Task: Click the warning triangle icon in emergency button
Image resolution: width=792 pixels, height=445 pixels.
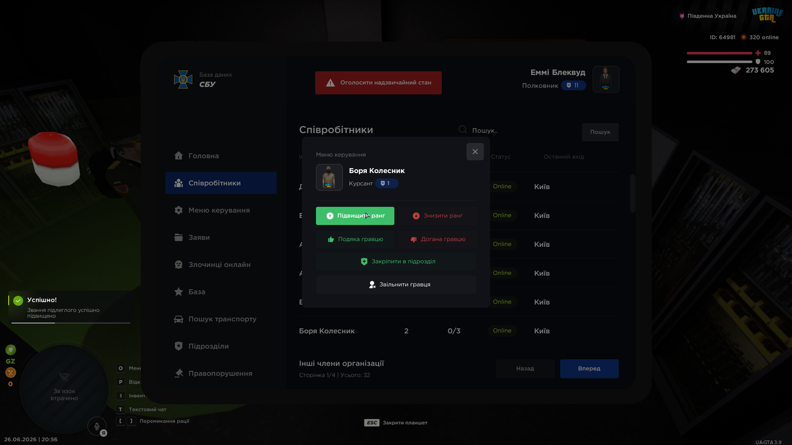Action: [330, 82]
